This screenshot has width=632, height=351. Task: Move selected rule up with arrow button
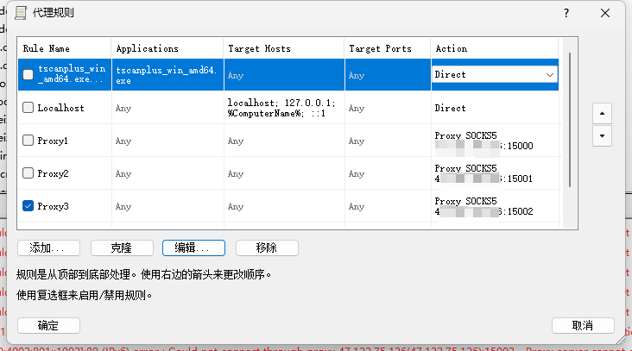click(602, 114)
